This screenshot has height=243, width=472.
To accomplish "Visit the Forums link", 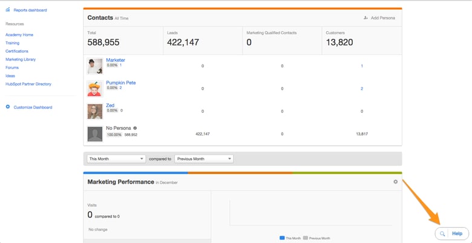I will coord(12,67).
